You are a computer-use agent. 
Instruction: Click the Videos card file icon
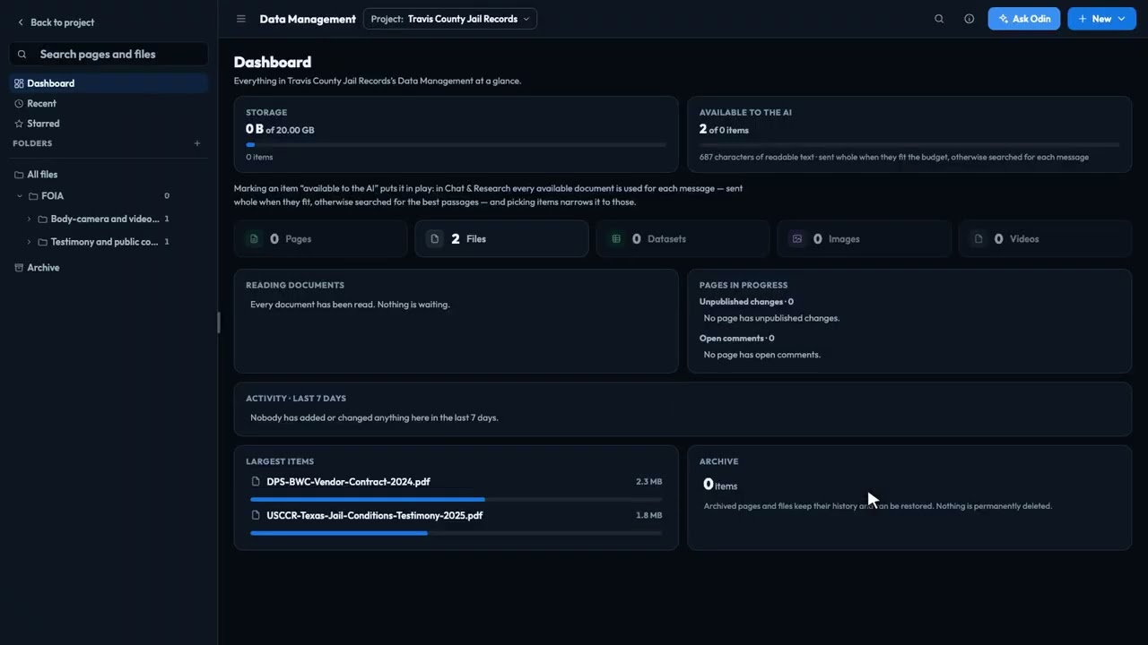(978, 239)
